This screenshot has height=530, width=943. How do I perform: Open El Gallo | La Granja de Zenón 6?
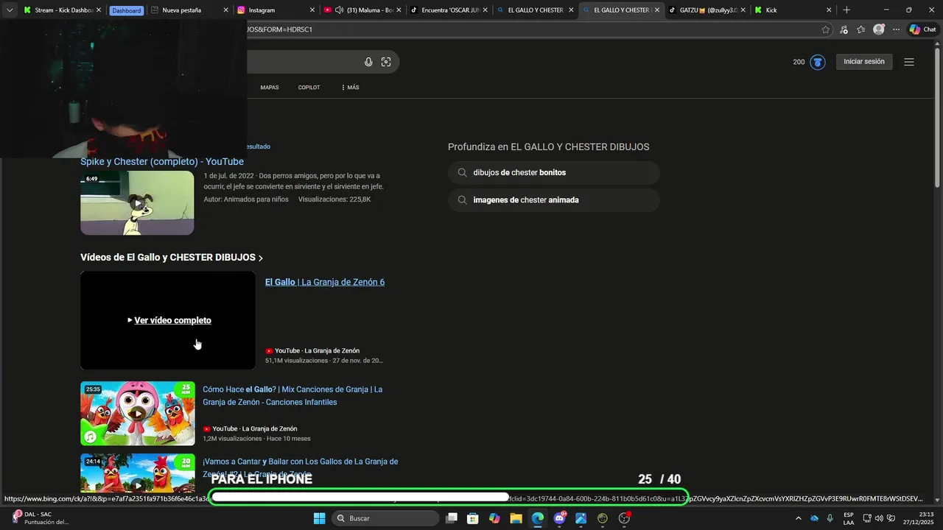[x=325, y=282]
